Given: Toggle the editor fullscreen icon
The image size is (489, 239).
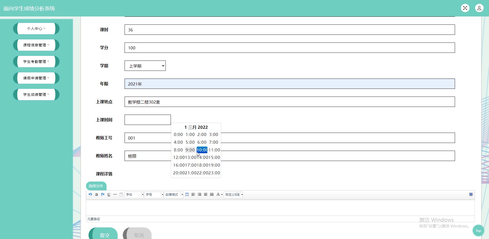Looking at the screenshot, I should (x=471, y=194).
